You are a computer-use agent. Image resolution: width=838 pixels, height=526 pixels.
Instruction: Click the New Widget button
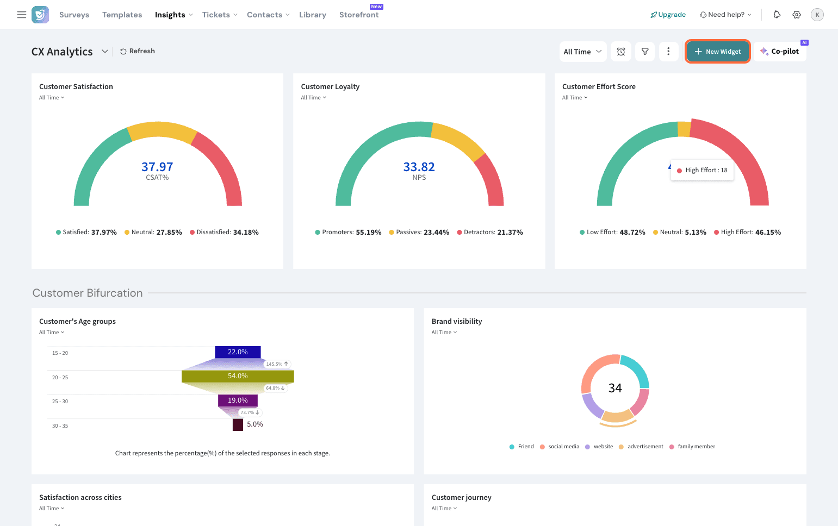point(717,52)
